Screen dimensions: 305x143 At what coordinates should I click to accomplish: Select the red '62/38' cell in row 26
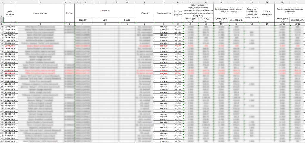(178, 70)
